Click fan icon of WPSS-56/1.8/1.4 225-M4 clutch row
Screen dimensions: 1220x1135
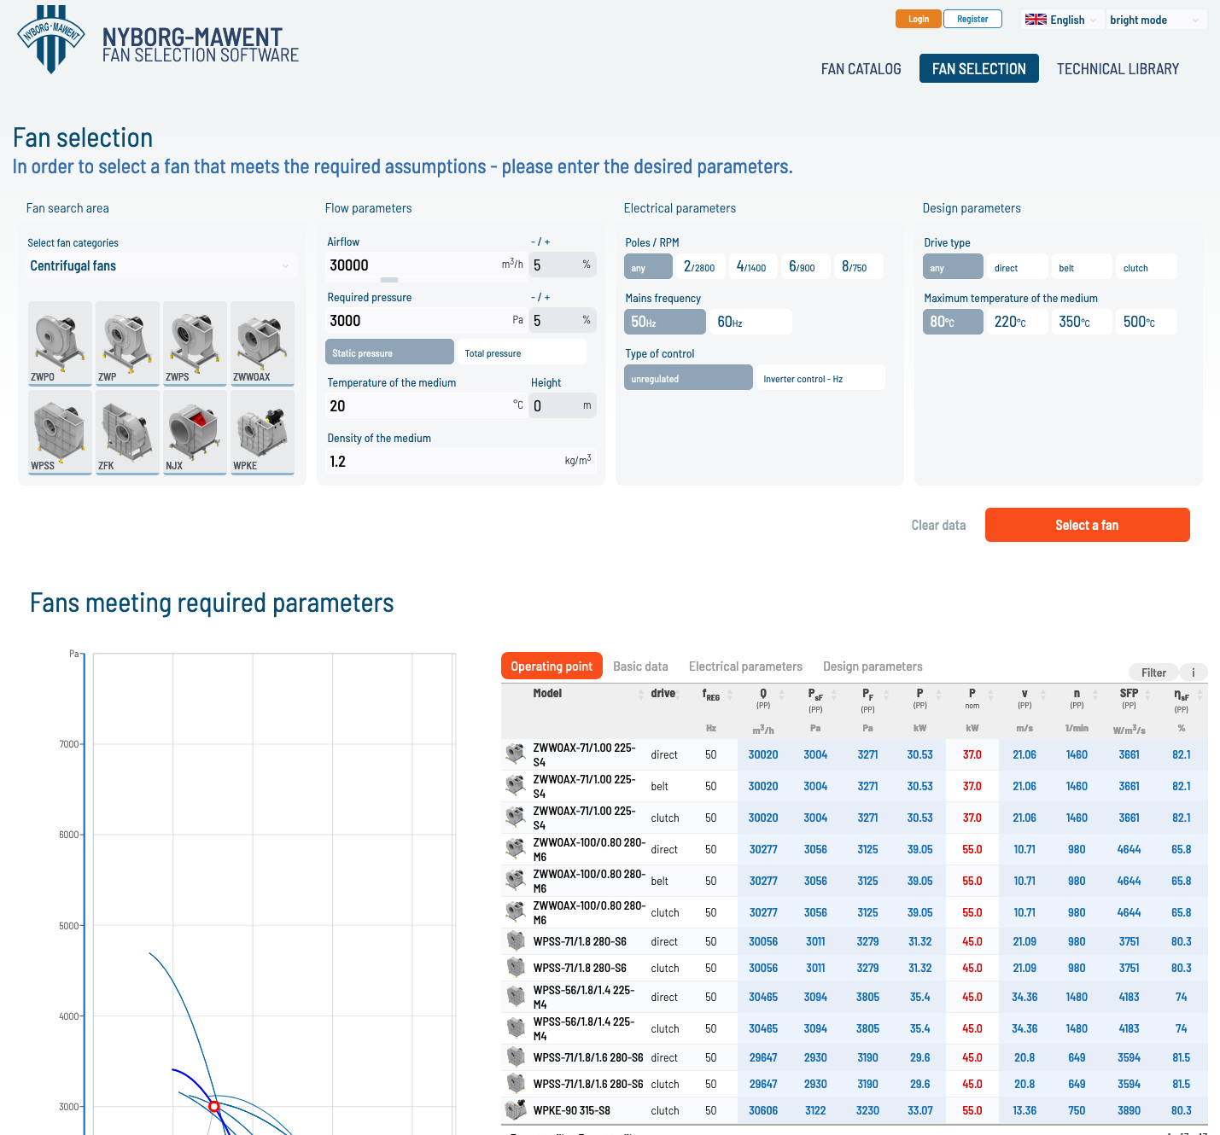pyautogui.click(x=515, y=1027)
